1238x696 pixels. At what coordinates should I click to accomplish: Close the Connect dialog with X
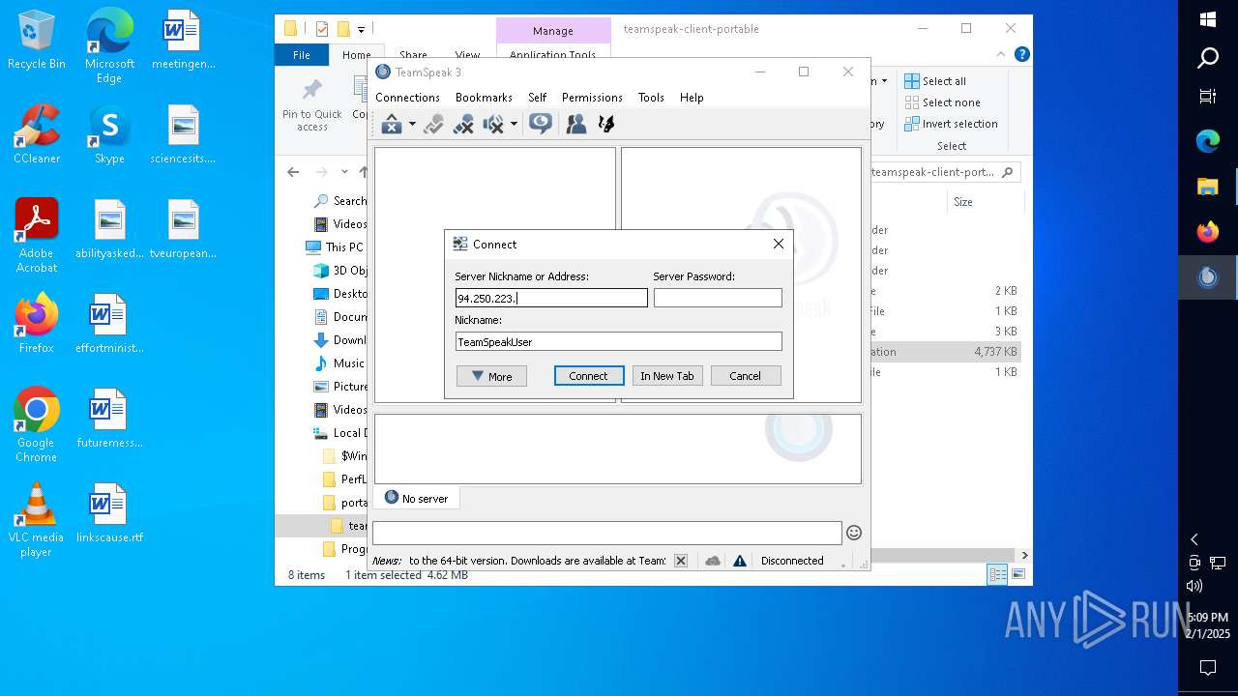click(779, 244)
